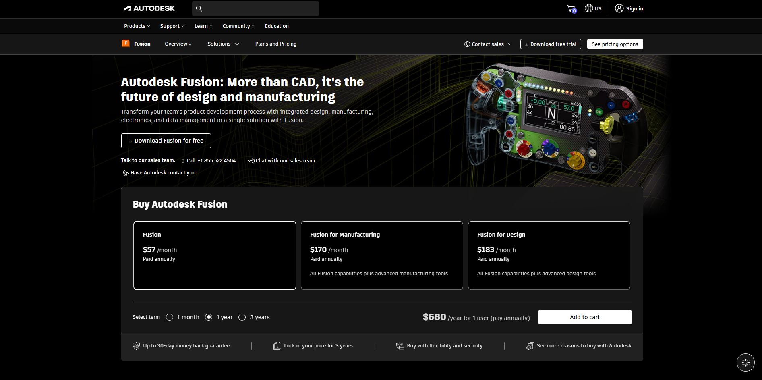
Task: Choose the Fusion for Design plan card
Action: click(549, 255)
